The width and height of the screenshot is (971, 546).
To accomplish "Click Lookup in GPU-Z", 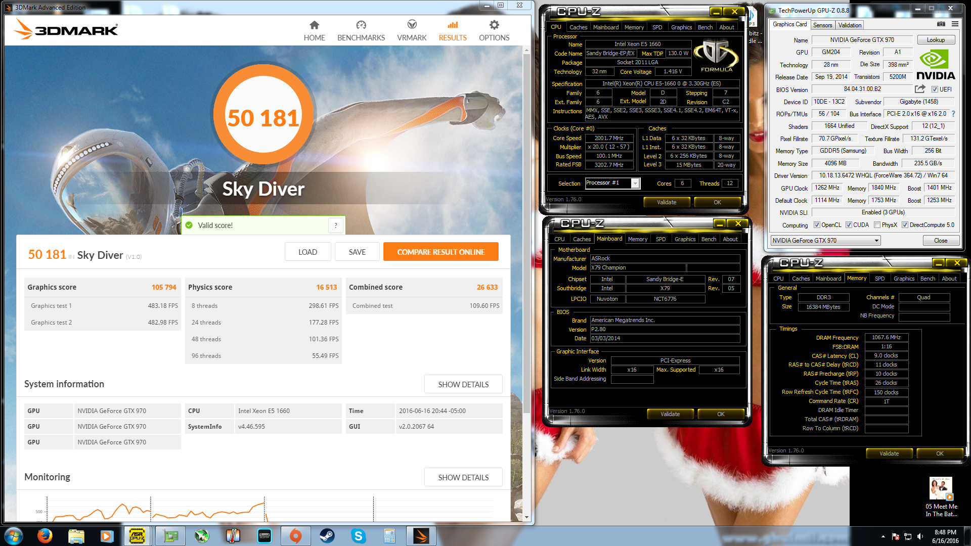I will (936, 40).
